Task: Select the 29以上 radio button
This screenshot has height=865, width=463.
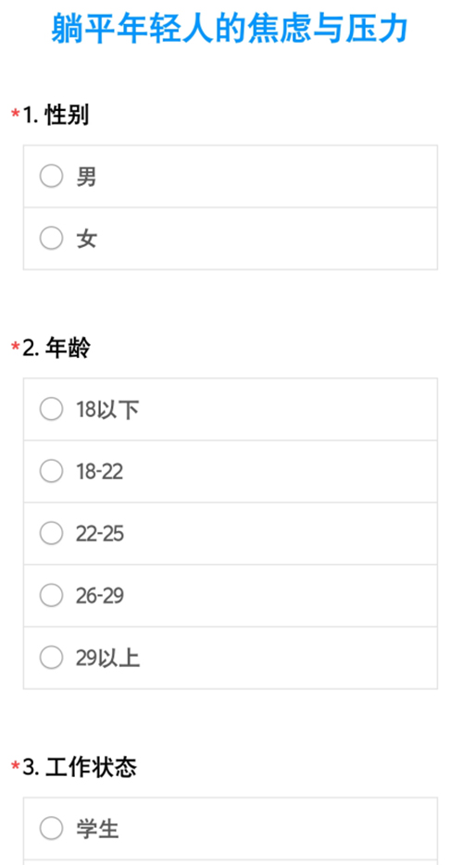Action: pos(51,658)
